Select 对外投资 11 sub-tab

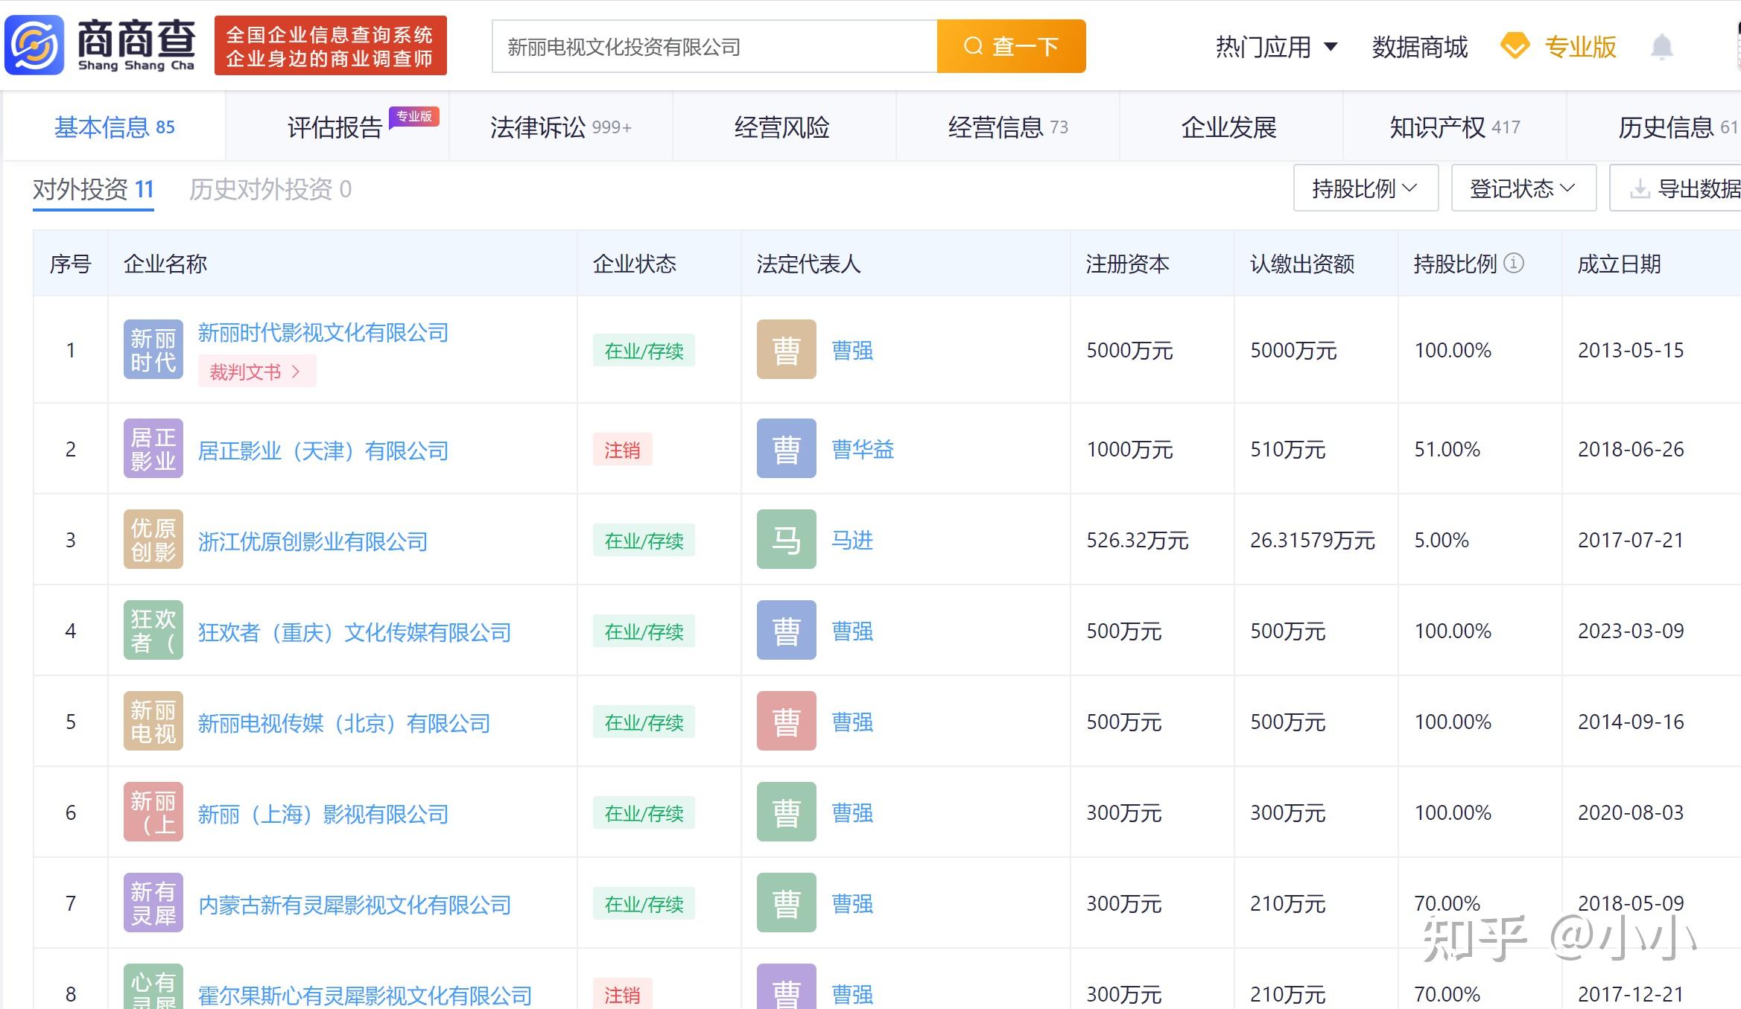coord(93,189)
